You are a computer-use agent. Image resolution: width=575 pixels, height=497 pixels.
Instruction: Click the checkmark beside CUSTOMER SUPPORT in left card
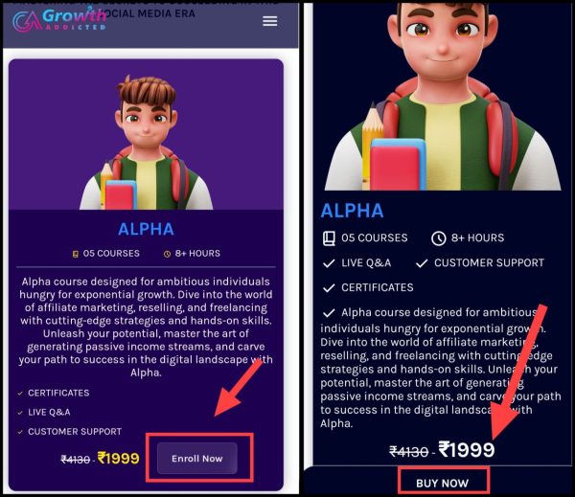(20, 432)
